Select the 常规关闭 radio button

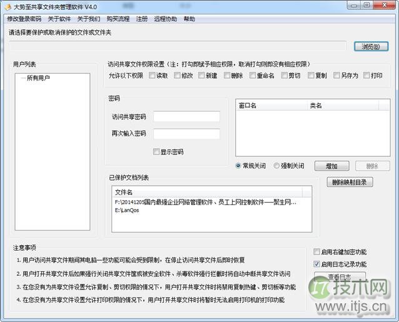(238, 166)
